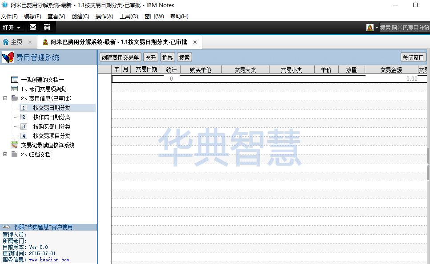Select 按交易项目分类 view
The height and width of the screenshot is (264, 430).
click(x=52, y=136)
